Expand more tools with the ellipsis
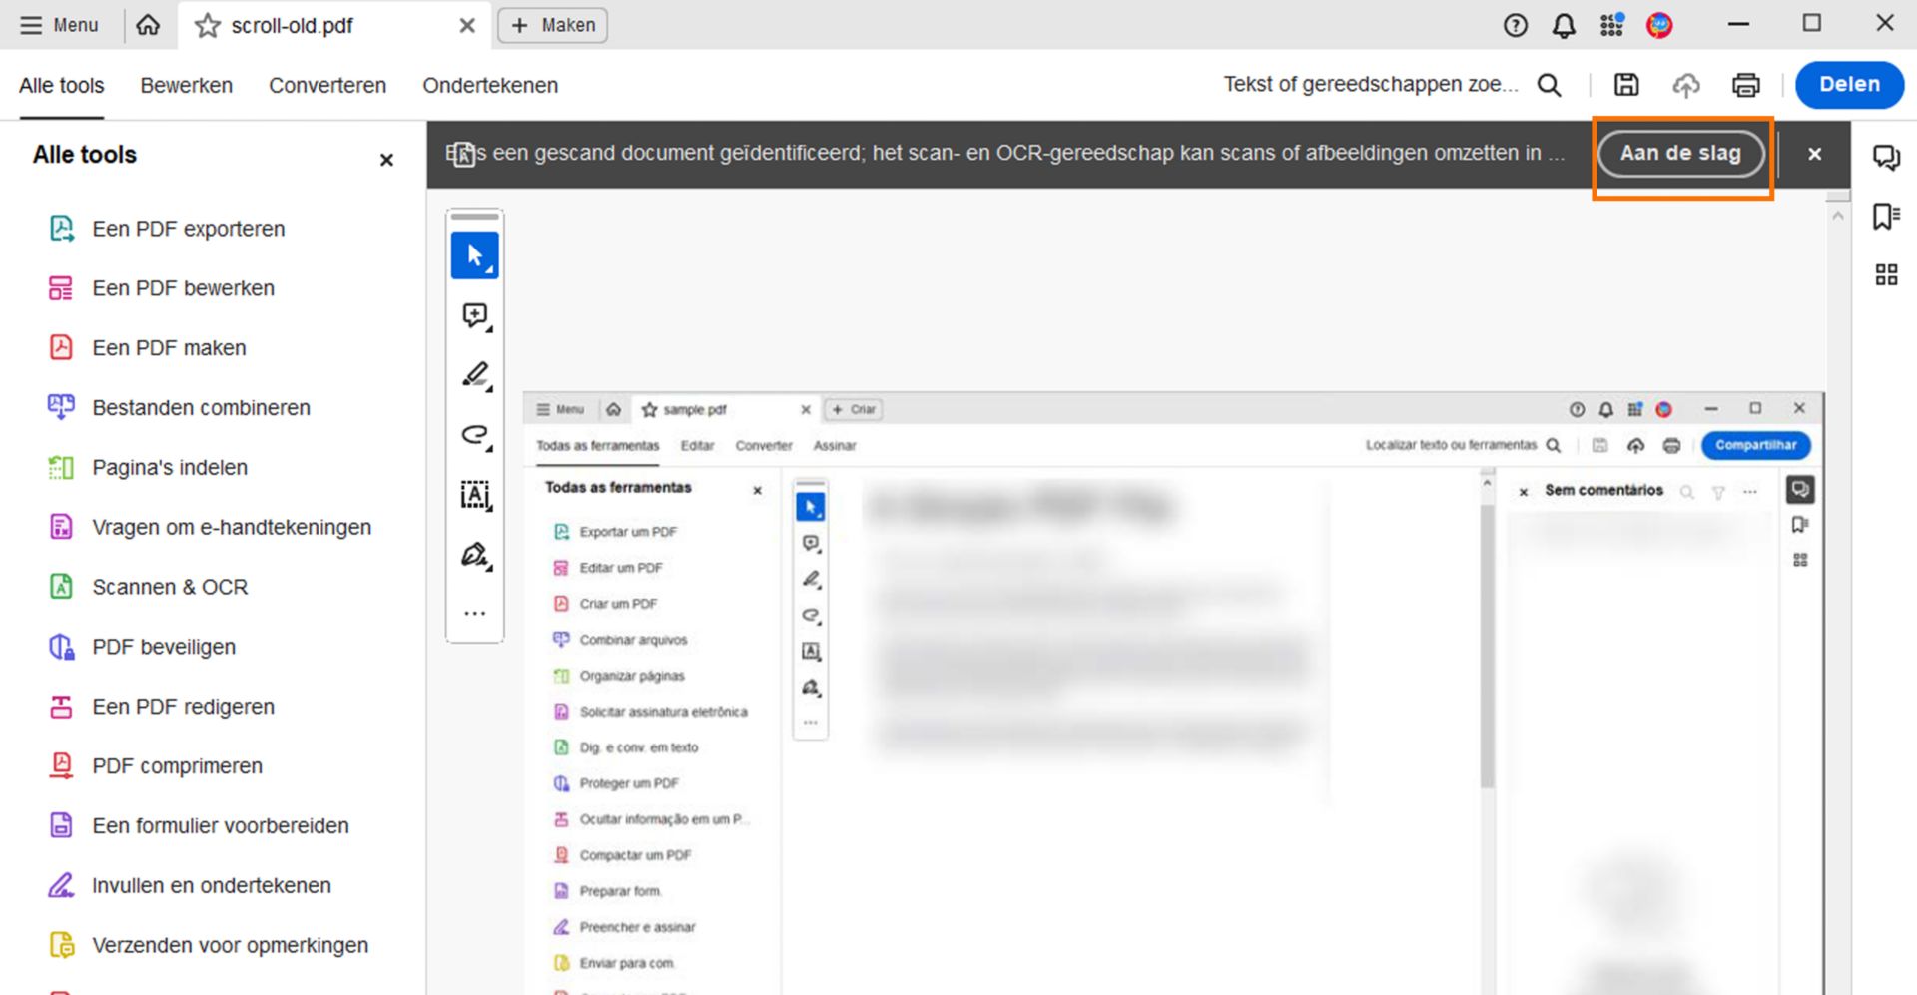Viewport: 1917px width, 995px height. click(475, 612)
